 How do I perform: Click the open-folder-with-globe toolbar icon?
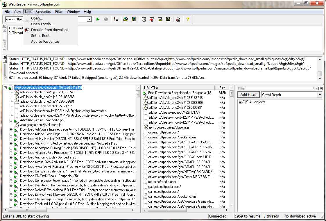pyautogui.click(x=126, y=19)
